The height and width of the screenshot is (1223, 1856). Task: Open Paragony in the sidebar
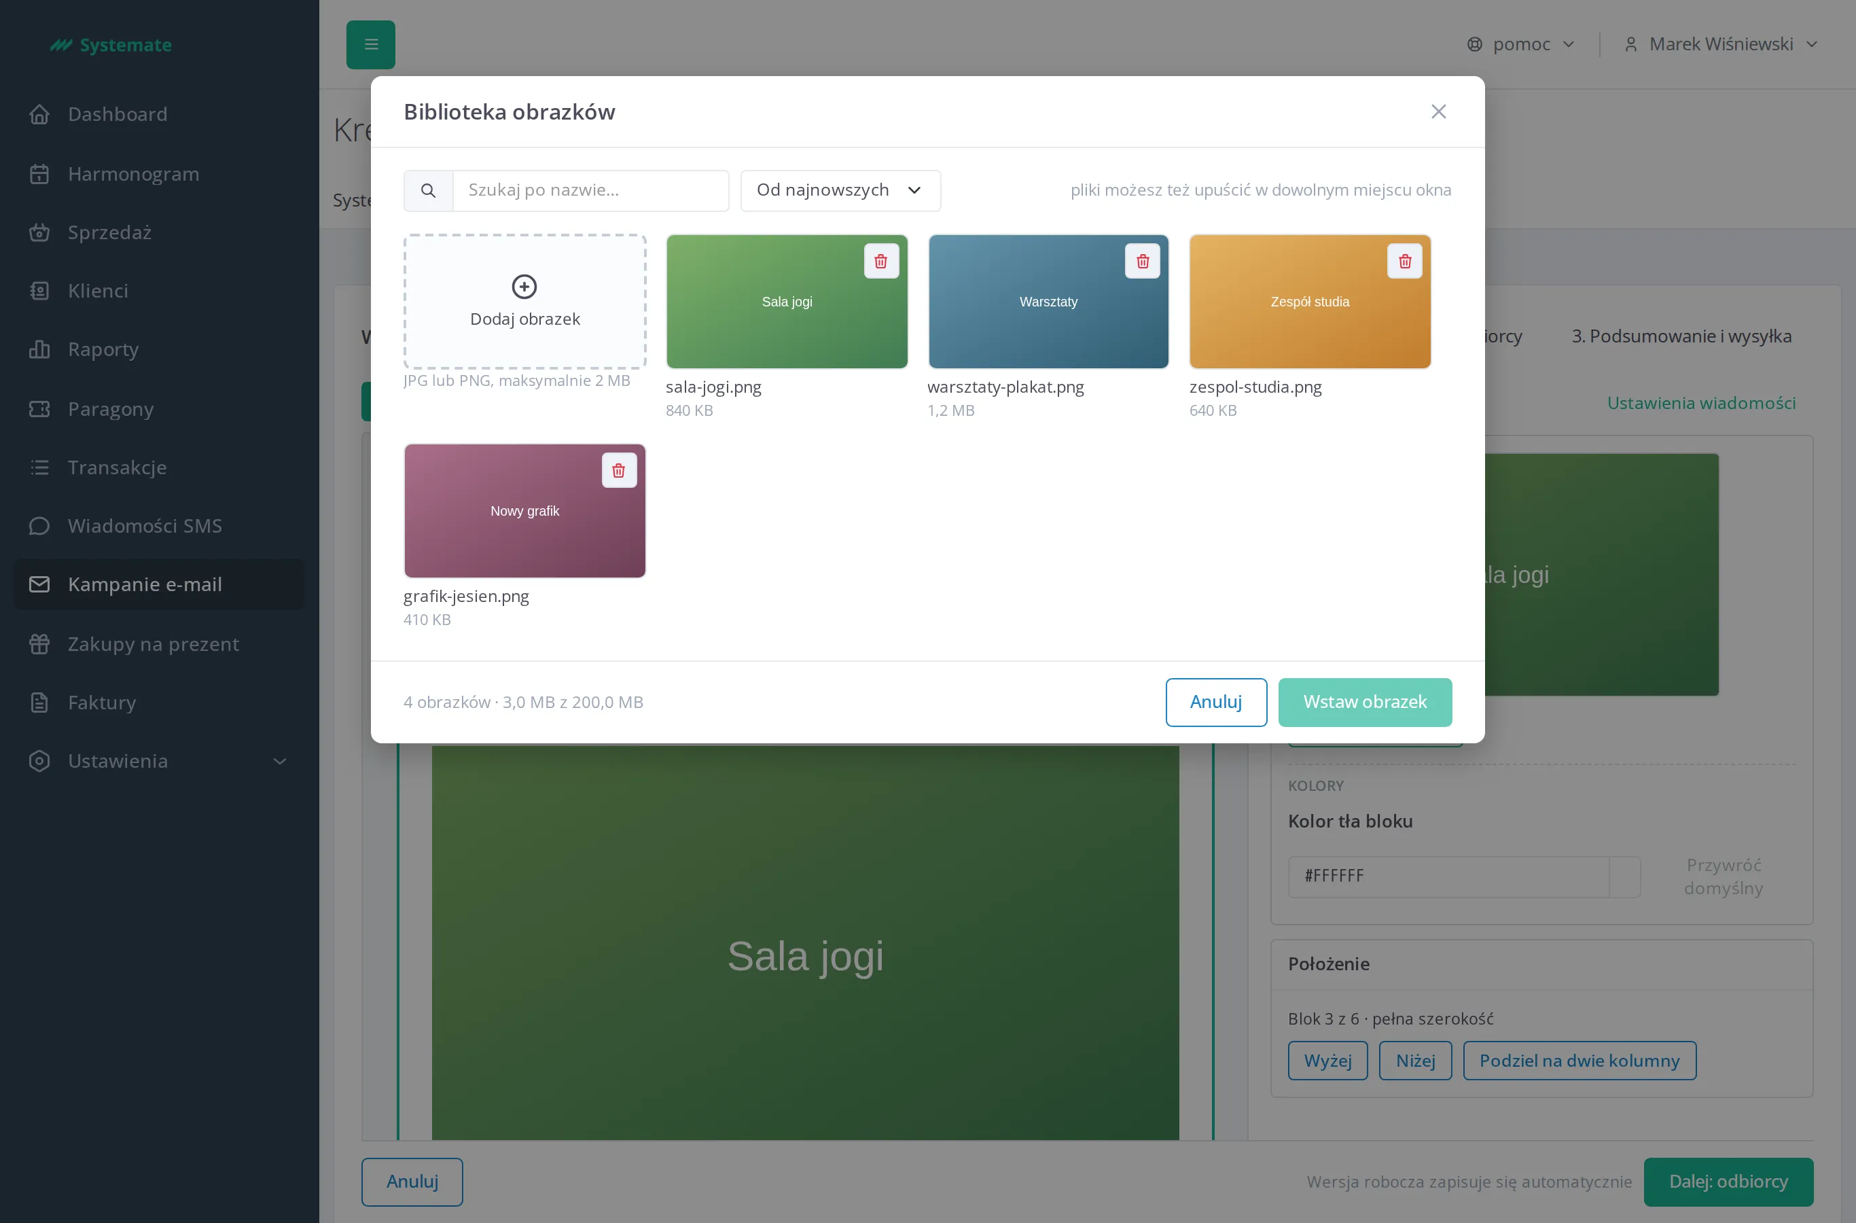coord(158,409)
